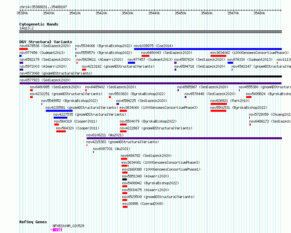
Task: Click nsv5930675 (Almarri2020) label
Action: click(145, 190)
